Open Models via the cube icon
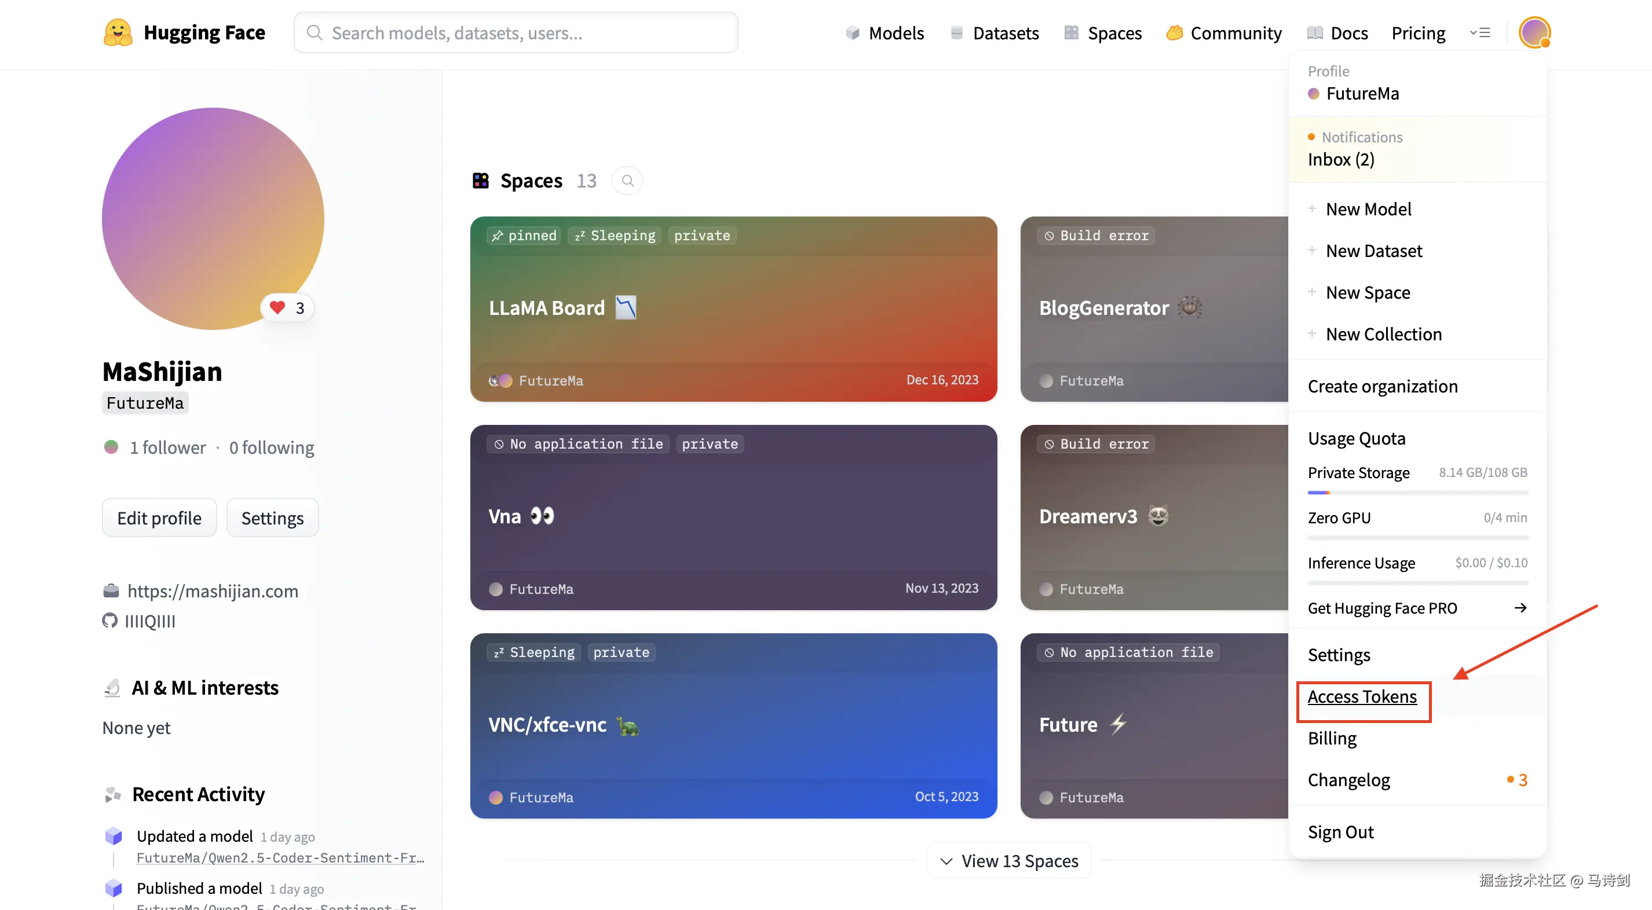1652x910 pixels. [853, 32]
